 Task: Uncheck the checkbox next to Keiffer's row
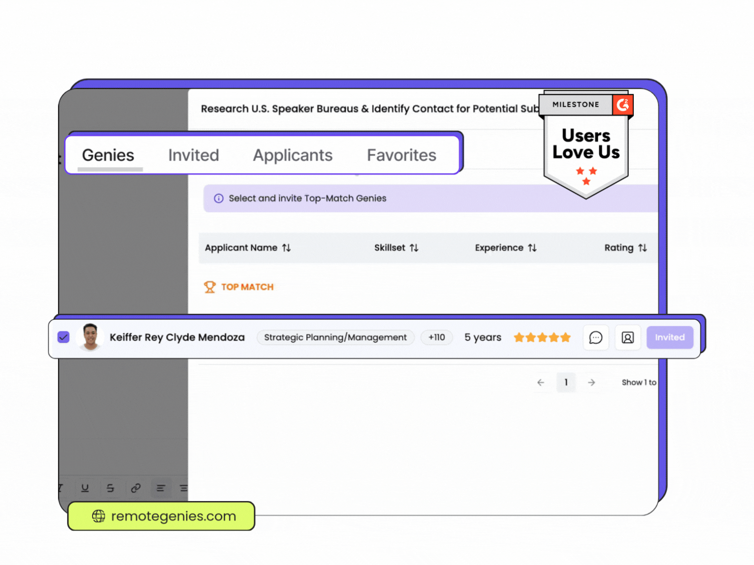coord(64,337)
